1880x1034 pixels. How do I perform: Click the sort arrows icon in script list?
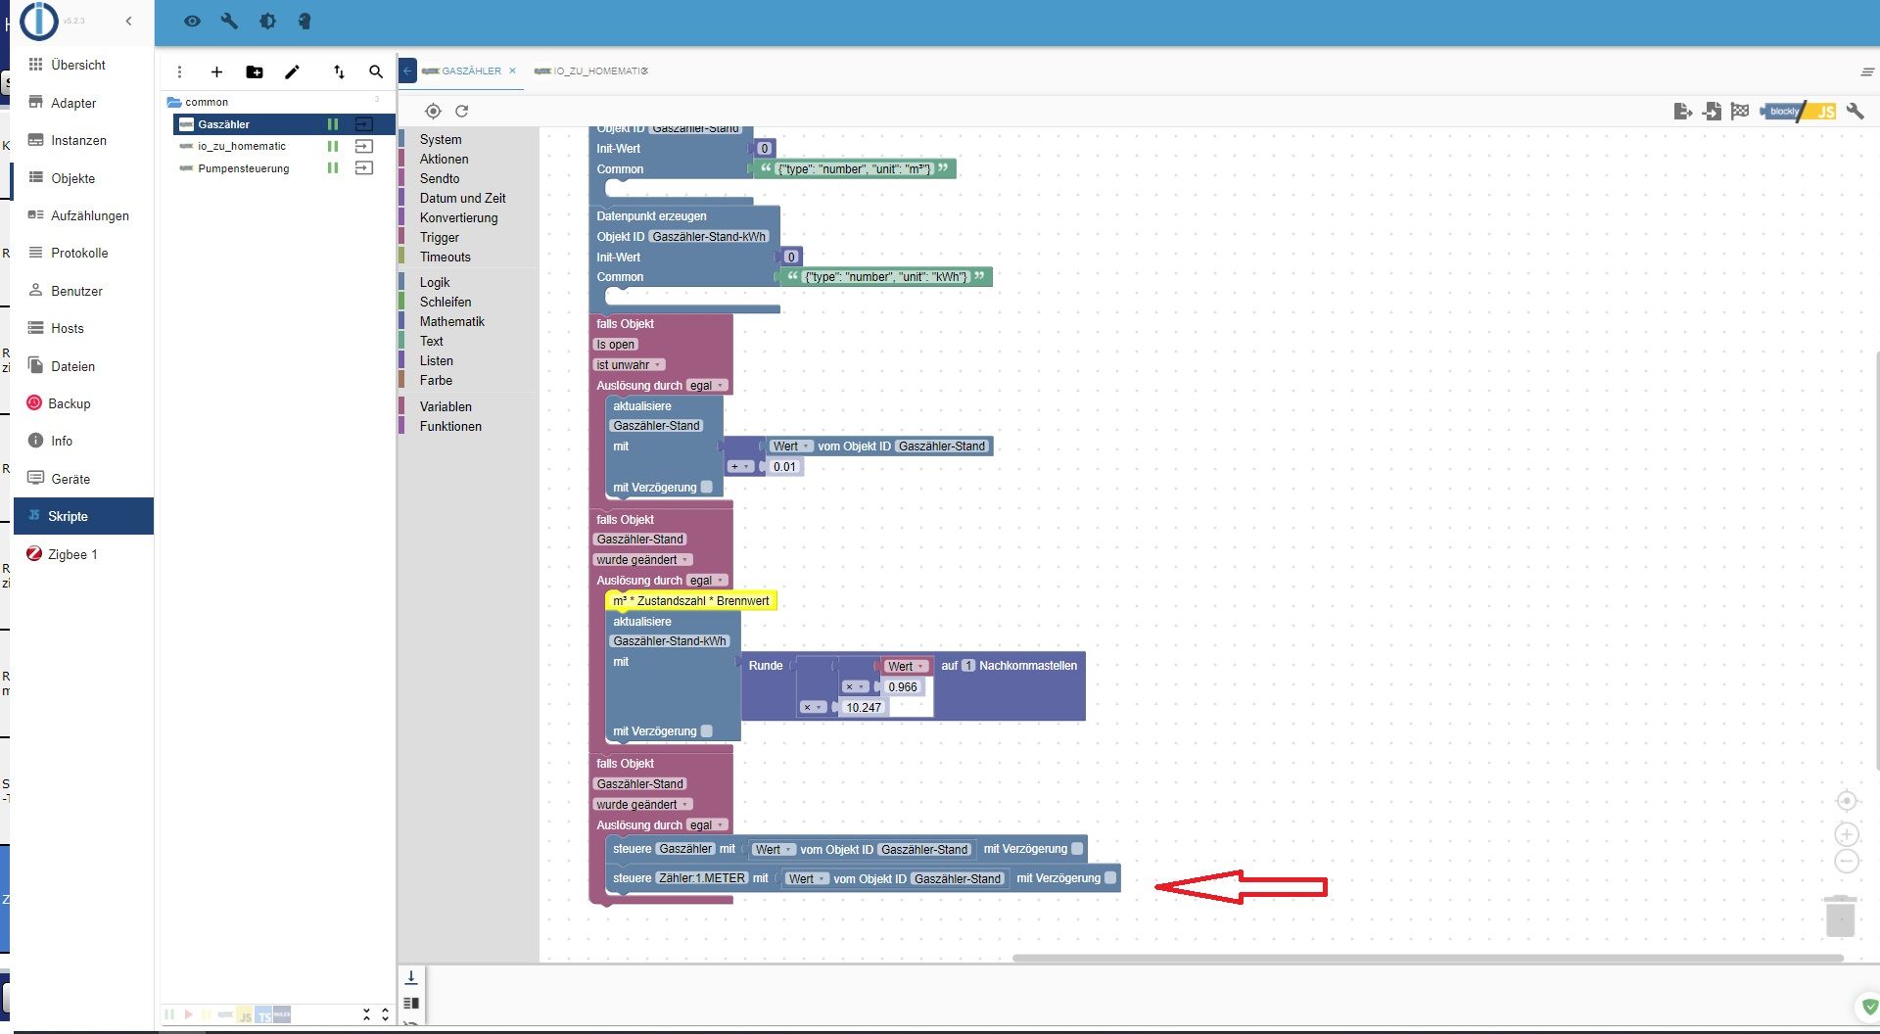point(339,71)
